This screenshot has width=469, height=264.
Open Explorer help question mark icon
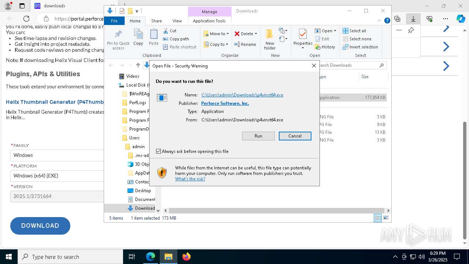click(x=387, y=21)
